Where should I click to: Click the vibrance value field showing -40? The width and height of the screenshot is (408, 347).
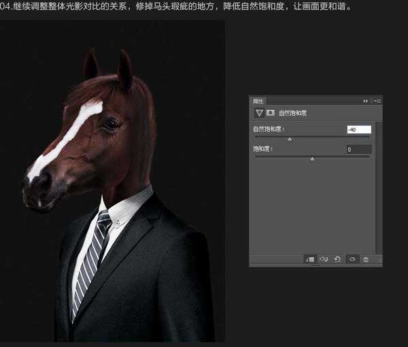(358, 129)
